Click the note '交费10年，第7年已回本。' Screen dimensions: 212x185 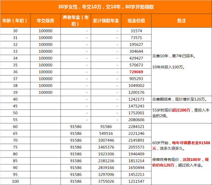(x=174, y=56)
